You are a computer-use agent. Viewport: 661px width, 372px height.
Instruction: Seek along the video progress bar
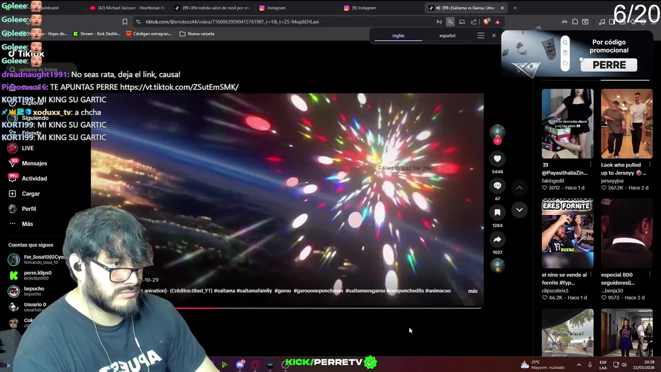click(x=287, y=308)
